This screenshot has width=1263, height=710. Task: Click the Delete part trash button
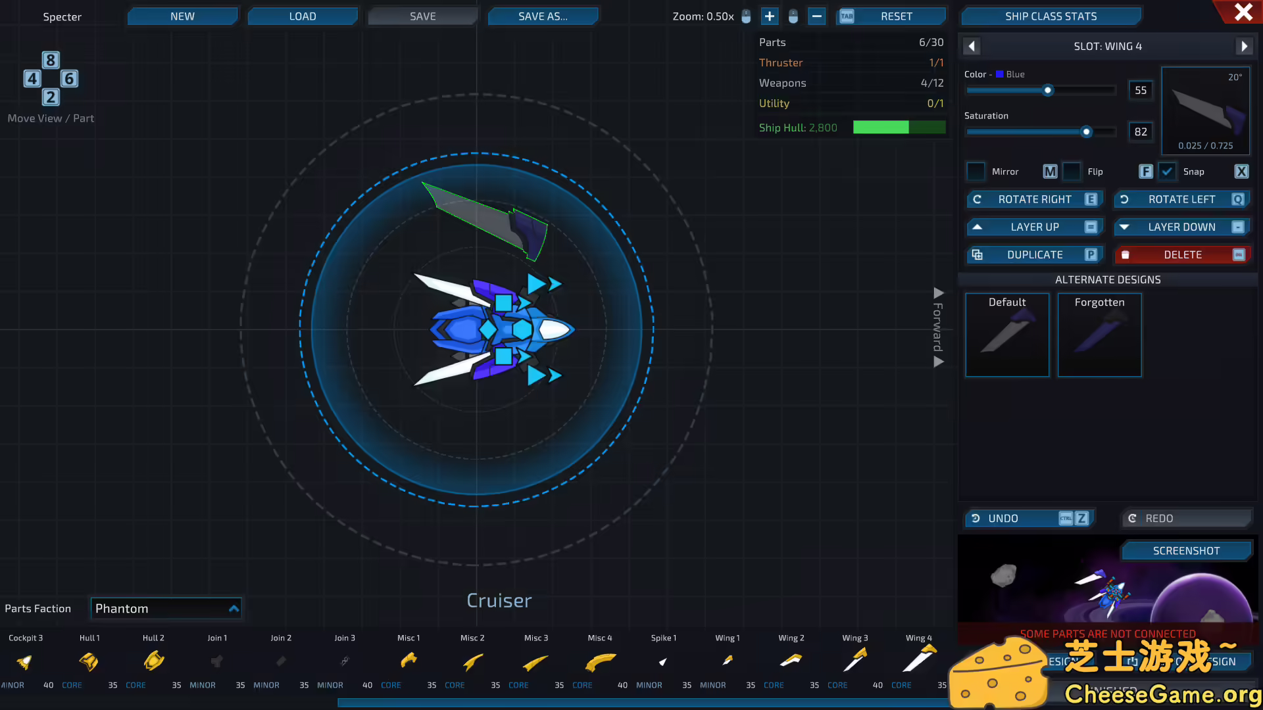pos(1182,254)
